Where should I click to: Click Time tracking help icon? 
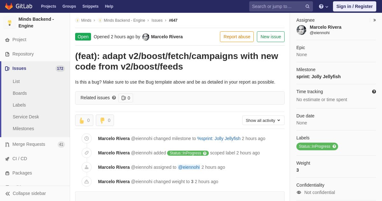pos(374,92)
